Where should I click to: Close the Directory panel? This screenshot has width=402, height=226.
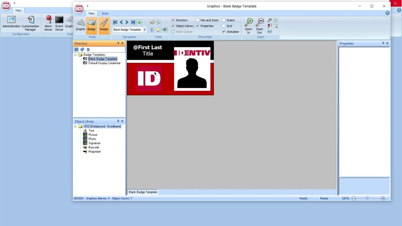pos(122,43)
